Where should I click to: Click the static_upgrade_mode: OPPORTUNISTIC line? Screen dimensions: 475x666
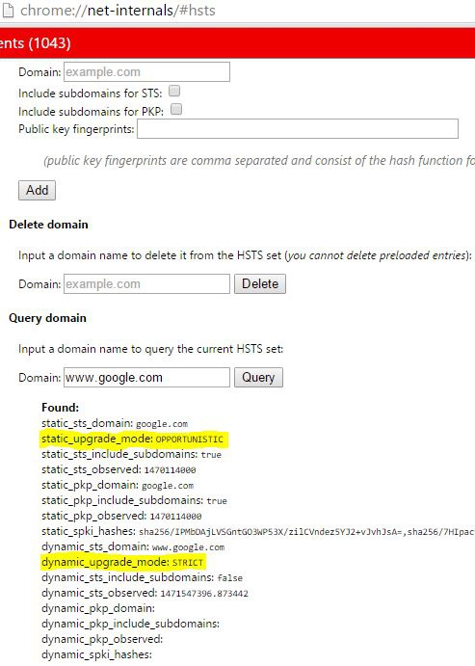coord(132,439)
